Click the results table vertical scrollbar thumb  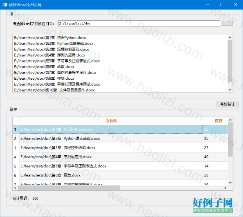point(230,139)
